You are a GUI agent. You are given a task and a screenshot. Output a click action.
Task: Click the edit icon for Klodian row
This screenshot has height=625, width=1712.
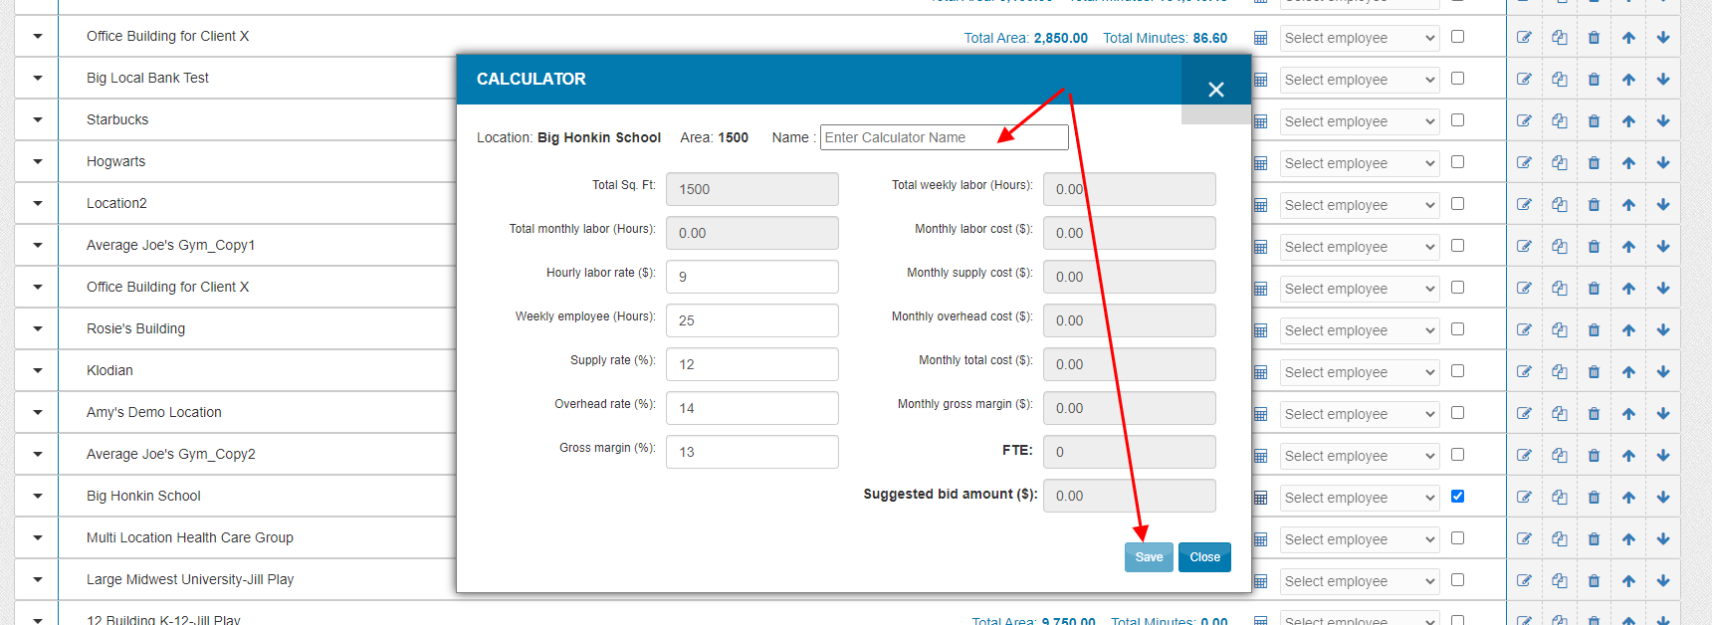tap(1524, 371)
